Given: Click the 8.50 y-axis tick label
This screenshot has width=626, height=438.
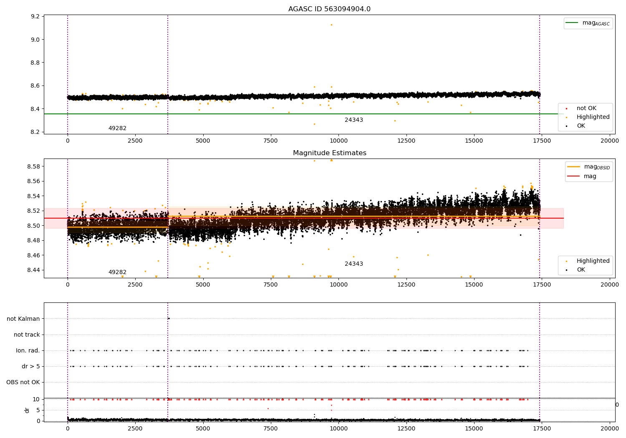Looking at the screenshot, I should tap(34, 226).
